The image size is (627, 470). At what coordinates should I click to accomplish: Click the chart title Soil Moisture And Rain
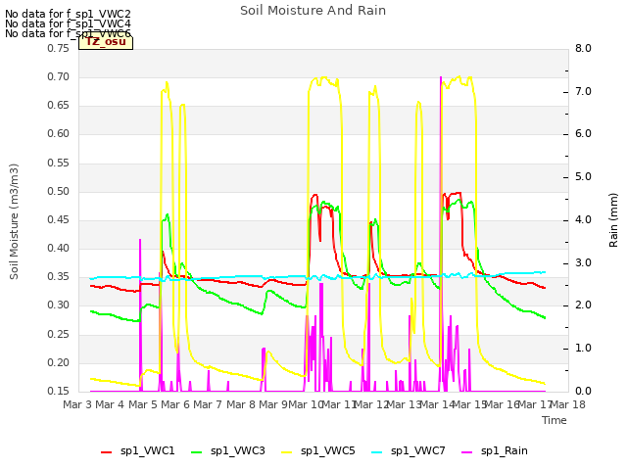coord(313,11)
